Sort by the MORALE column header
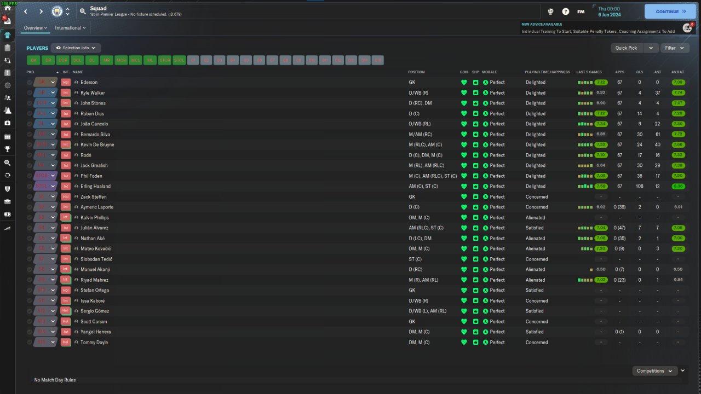The width and height of the screenshot is (701, 394). (490, 72)
